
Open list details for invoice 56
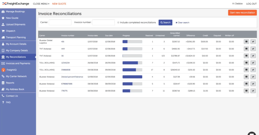pyautogui.click(x=246, y=56)
